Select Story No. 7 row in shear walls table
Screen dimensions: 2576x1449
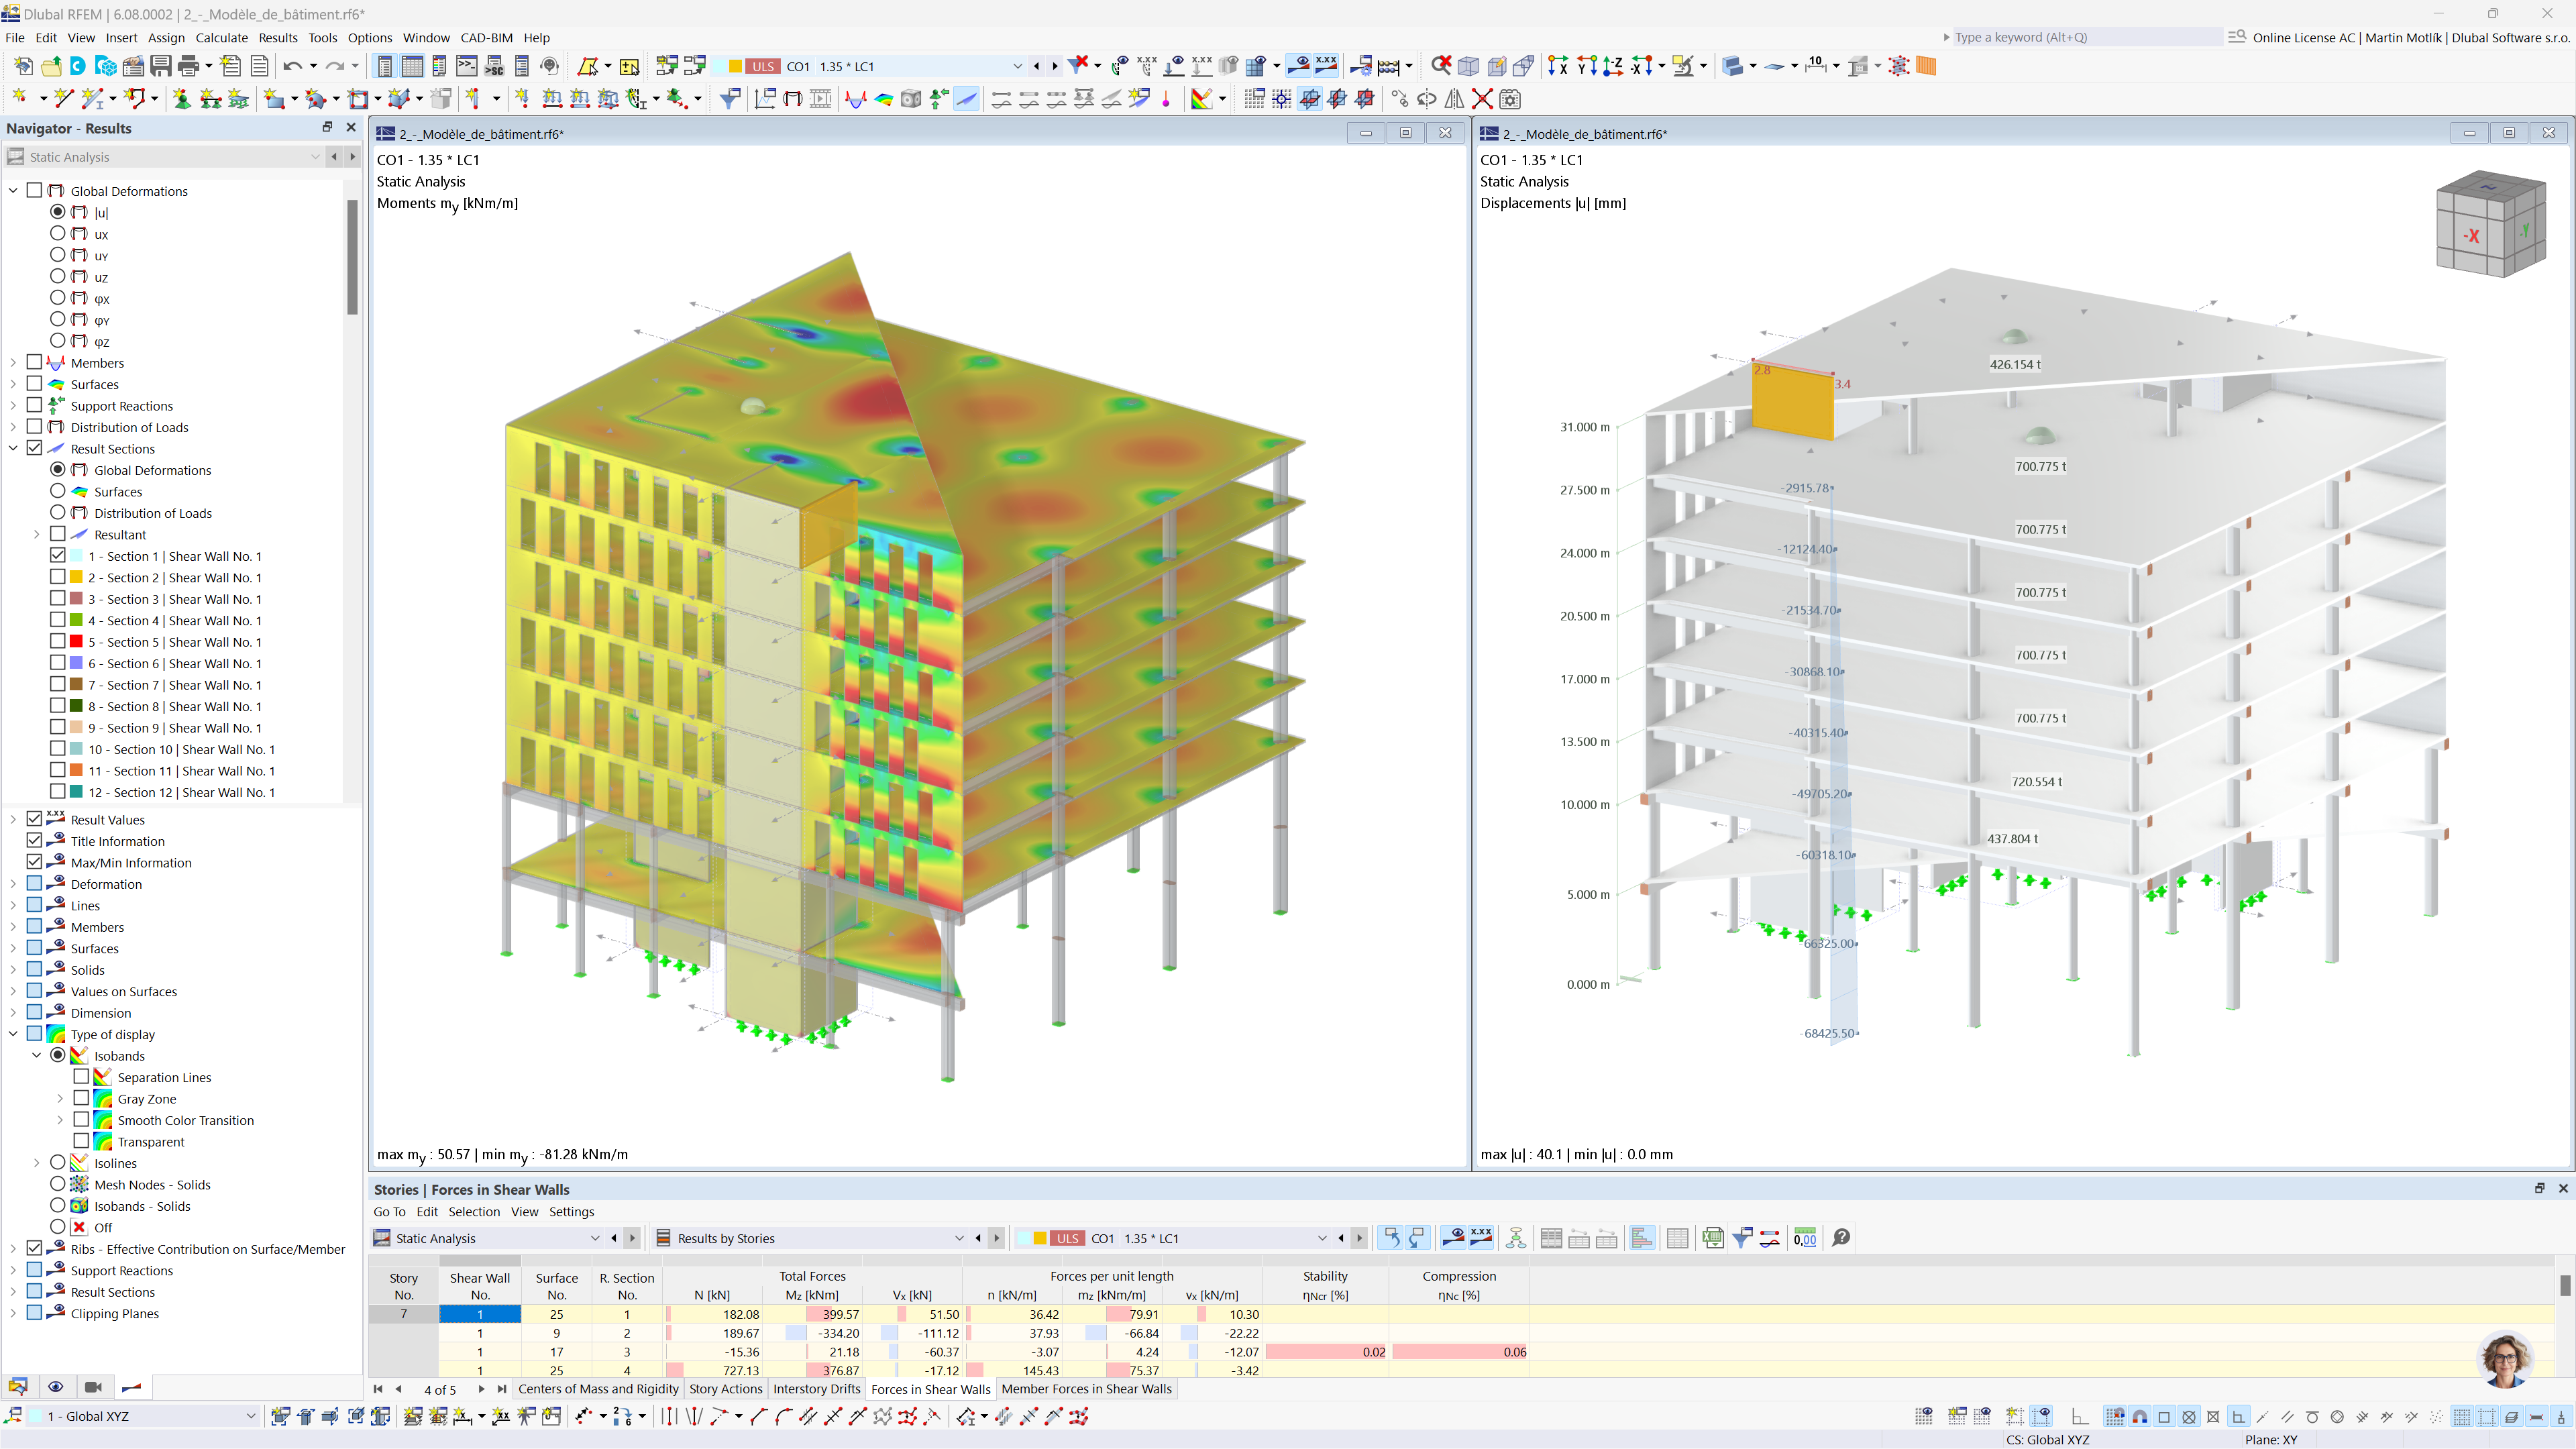[402, 1313]
